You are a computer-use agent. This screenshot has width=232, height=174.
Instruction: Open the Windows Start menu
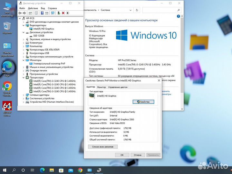(x=5, y=170)
